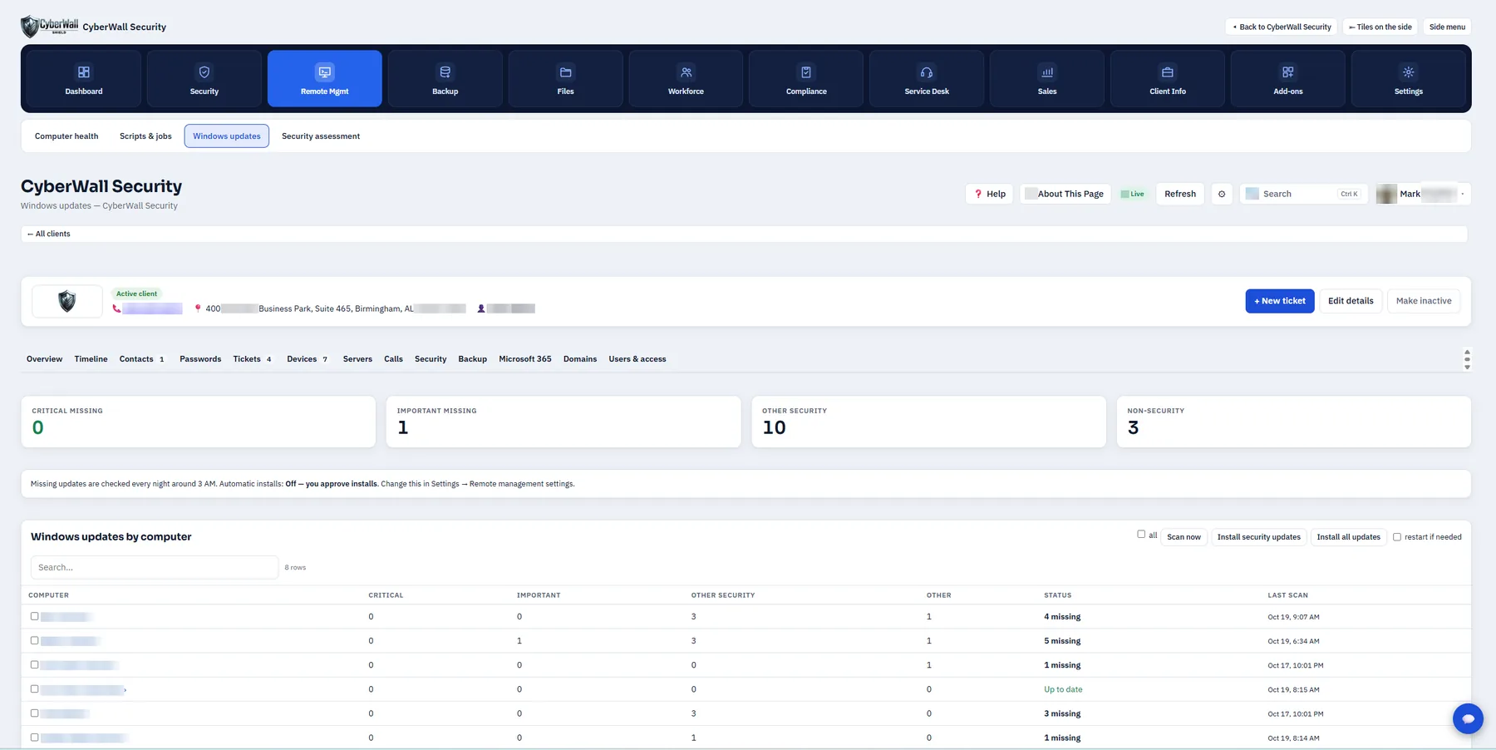Click the Scan now button

(1184, 537)
